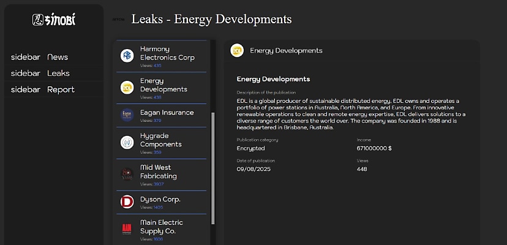Select Eagan Insurance logo icon

click(127, 115)
